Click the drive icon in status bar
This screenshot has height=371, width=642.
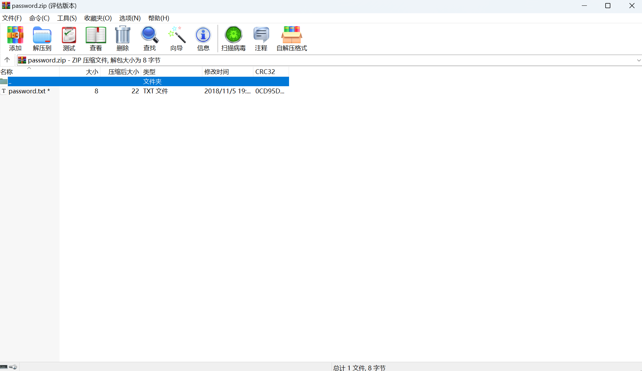point(4,367)
